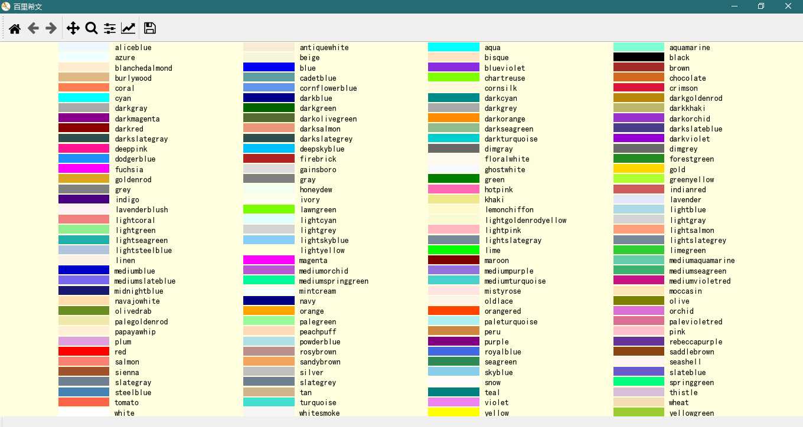Click the 'whitesmoke' label
The width and height of the screenshot is (803, 427).
(x=319, y=413)
